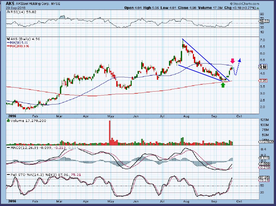Click the MACD(12,26,9) indicator legend

click(x=42, y=148)
